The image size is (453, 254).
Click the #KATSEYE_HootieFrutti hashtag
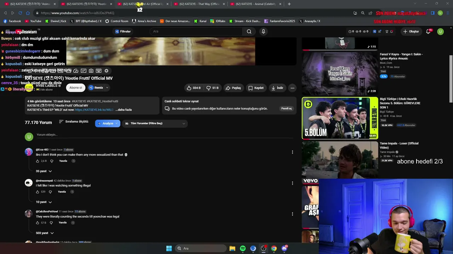coord(102,101)
